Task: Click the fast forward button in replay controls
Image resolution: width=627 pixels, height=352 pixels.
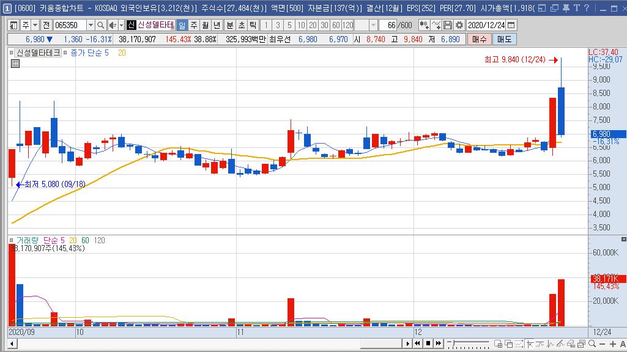Action: pyautogui.click(x=438, y=343)
